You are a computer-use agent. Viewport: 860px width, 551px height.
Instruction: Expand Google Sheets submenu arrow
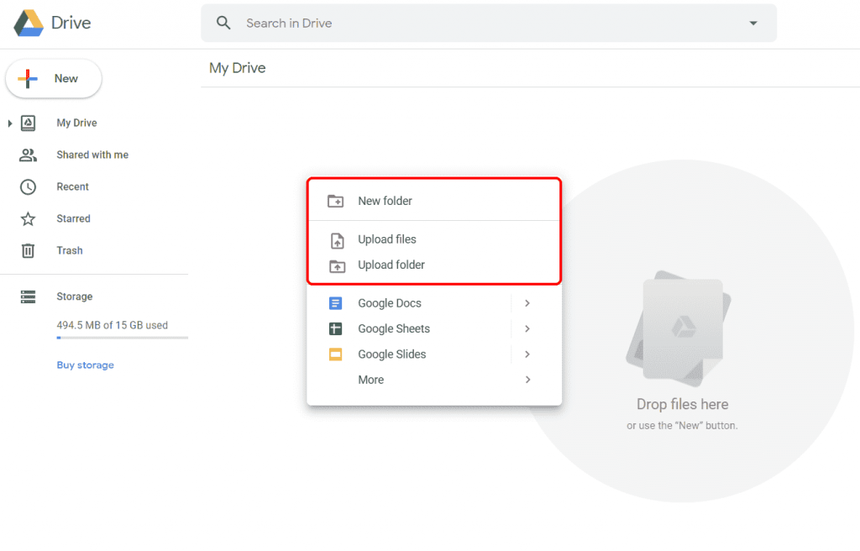click(x=527, y=328)
